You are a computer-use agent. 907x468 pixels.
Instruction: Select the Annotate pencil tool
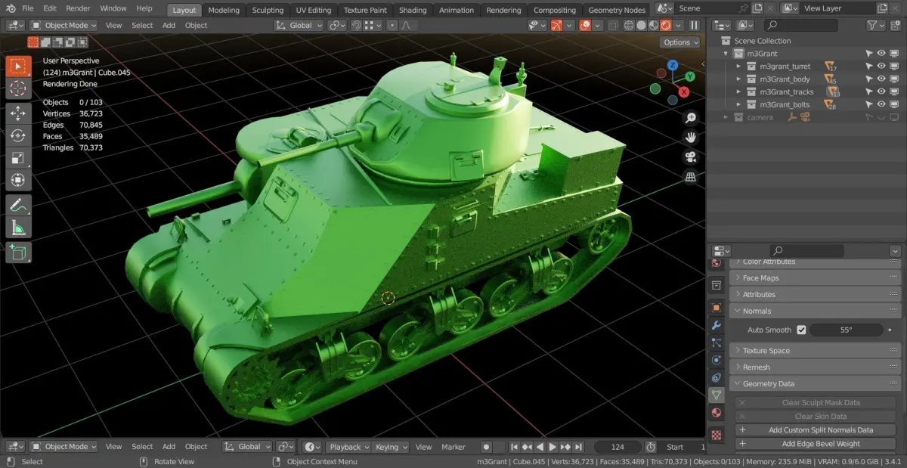(19, 205)
